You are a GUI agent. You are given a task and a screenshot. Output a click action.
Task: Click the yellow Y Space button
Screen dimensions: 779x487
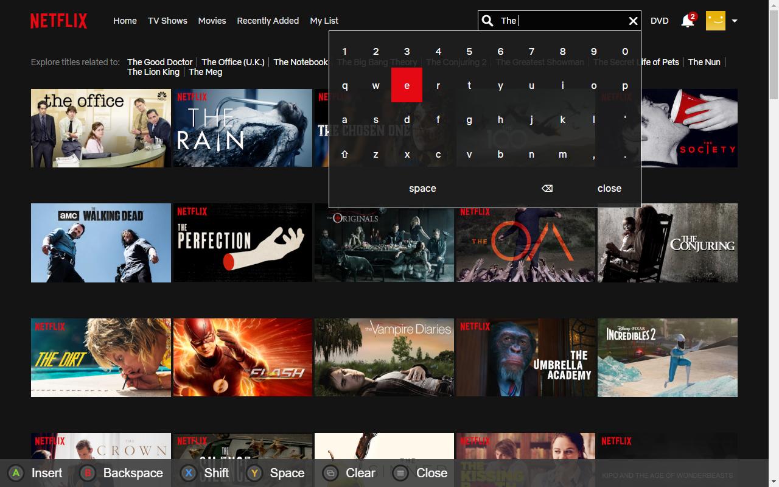click(275, 473)
